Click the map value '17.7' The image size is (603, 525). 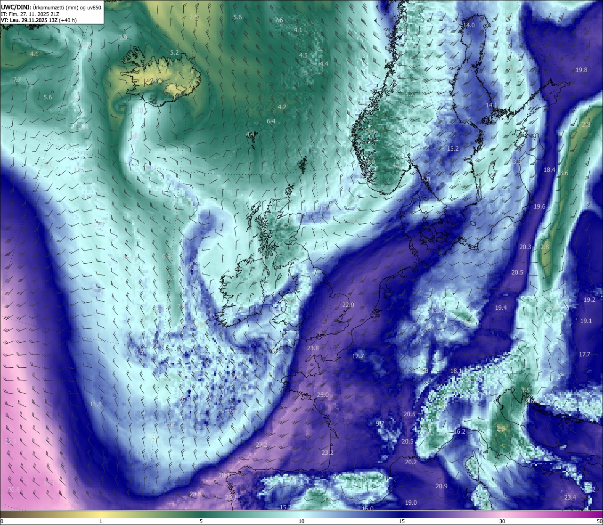[x=584, y=354]
